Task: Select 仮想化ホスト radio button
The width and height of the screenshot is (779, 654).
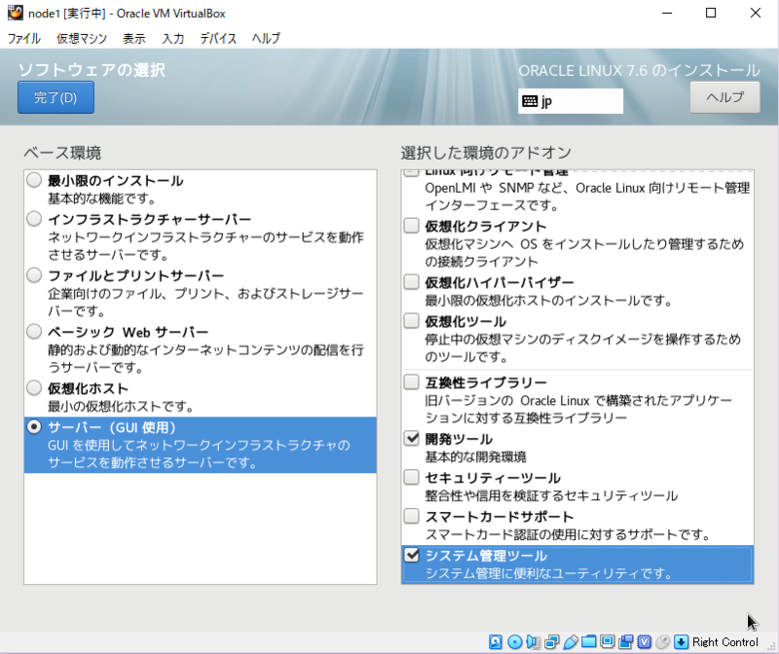Action: [34, 387]
